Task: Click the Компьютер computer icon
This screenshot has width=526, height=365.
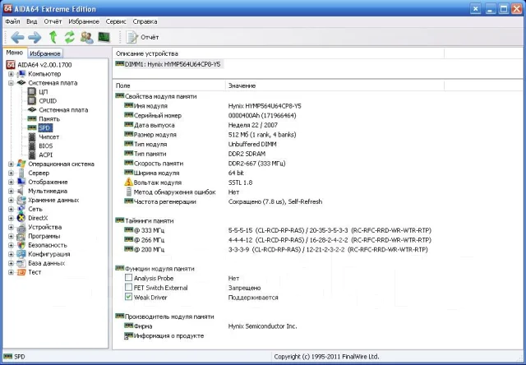Action: click(x=21, y=74)
